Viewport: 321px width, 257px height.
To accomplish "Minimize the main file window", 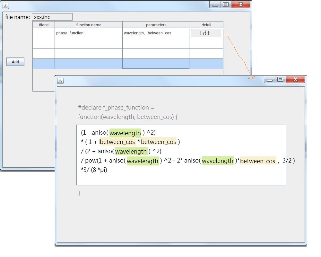I will click(x=215, y=5).
